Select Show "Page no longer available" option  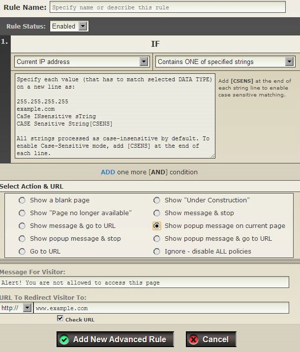click(x=22, y=213)
